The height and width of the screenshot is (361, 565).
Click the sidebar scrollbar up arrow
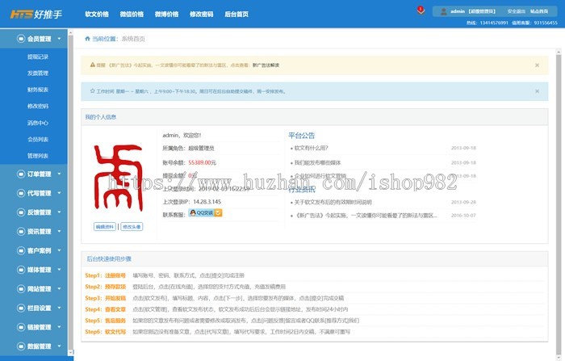[70, 32]
